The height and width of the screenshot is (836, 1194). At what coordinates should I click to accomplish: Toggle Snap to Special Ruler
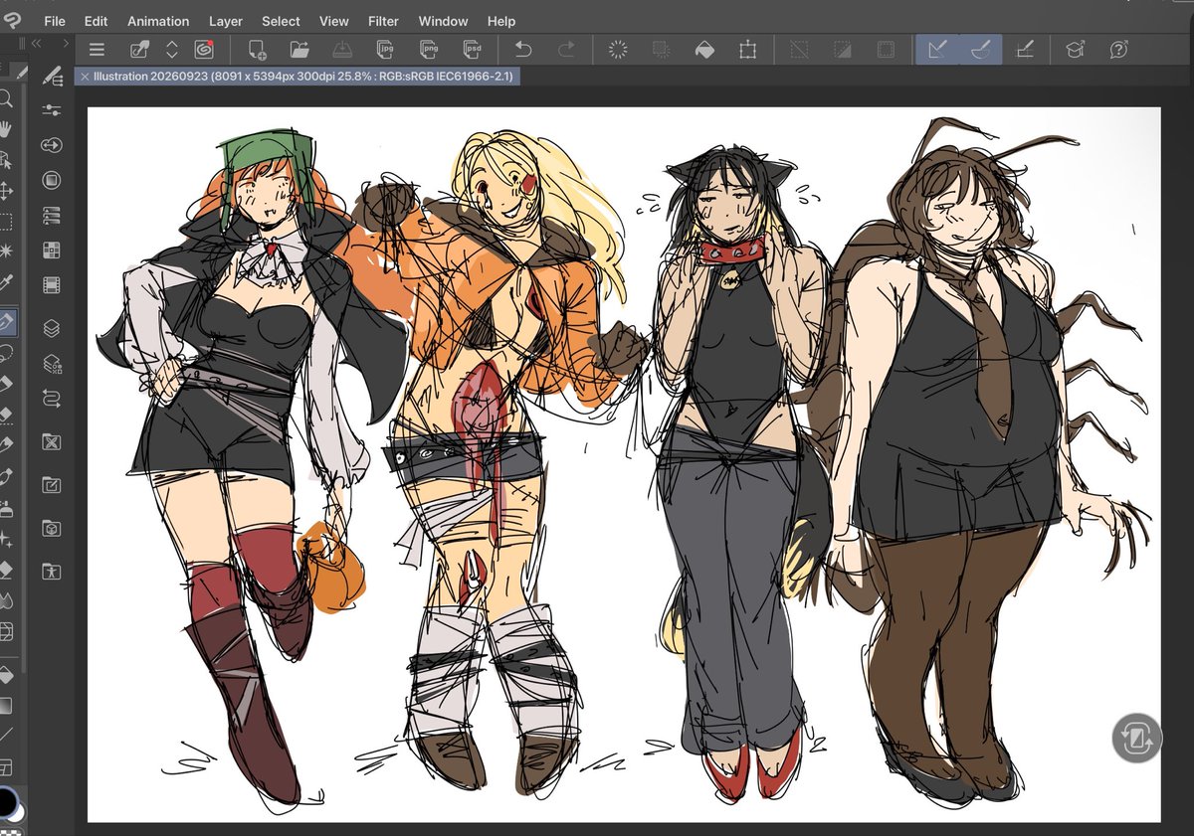(980, 50)
